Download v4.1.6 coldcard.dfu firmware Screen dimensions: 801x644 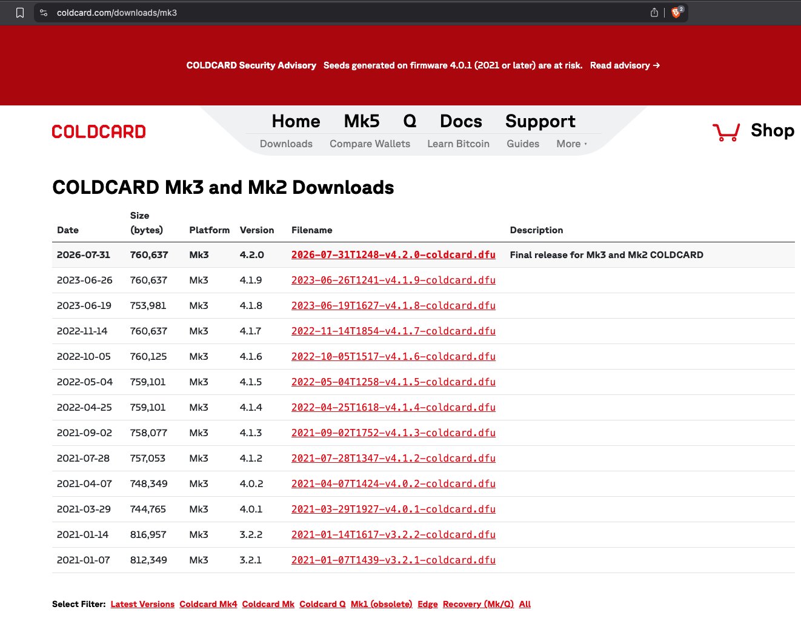pos(393,357)
